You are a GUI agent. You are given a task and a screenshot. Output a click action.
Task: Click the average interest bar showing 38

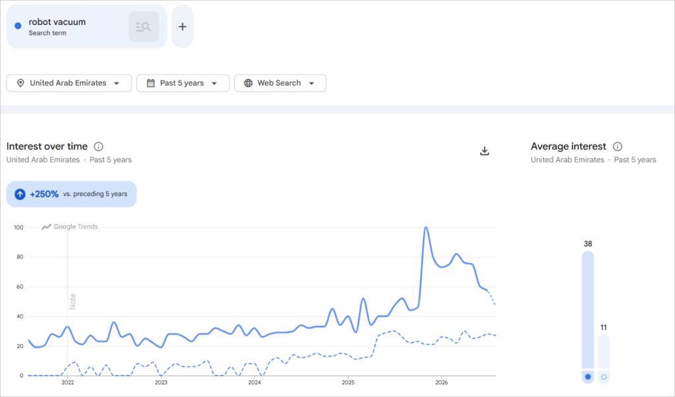pos(587,310)
